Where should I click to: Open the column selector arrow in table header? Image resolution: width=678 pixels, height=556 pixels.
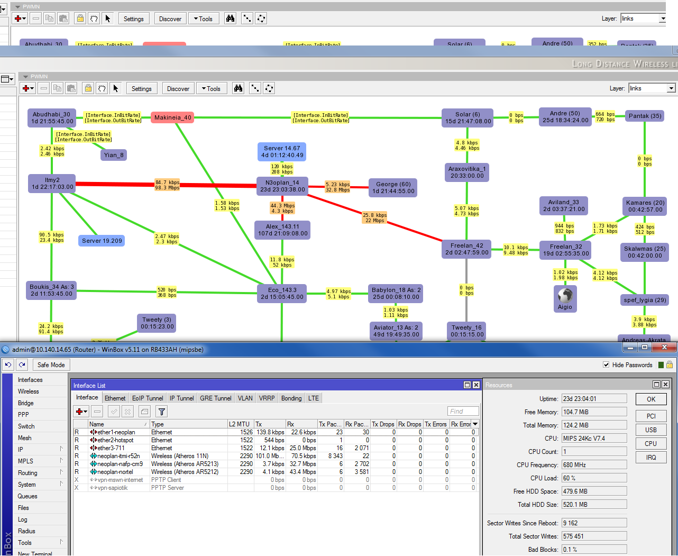(x=475, y=424)
